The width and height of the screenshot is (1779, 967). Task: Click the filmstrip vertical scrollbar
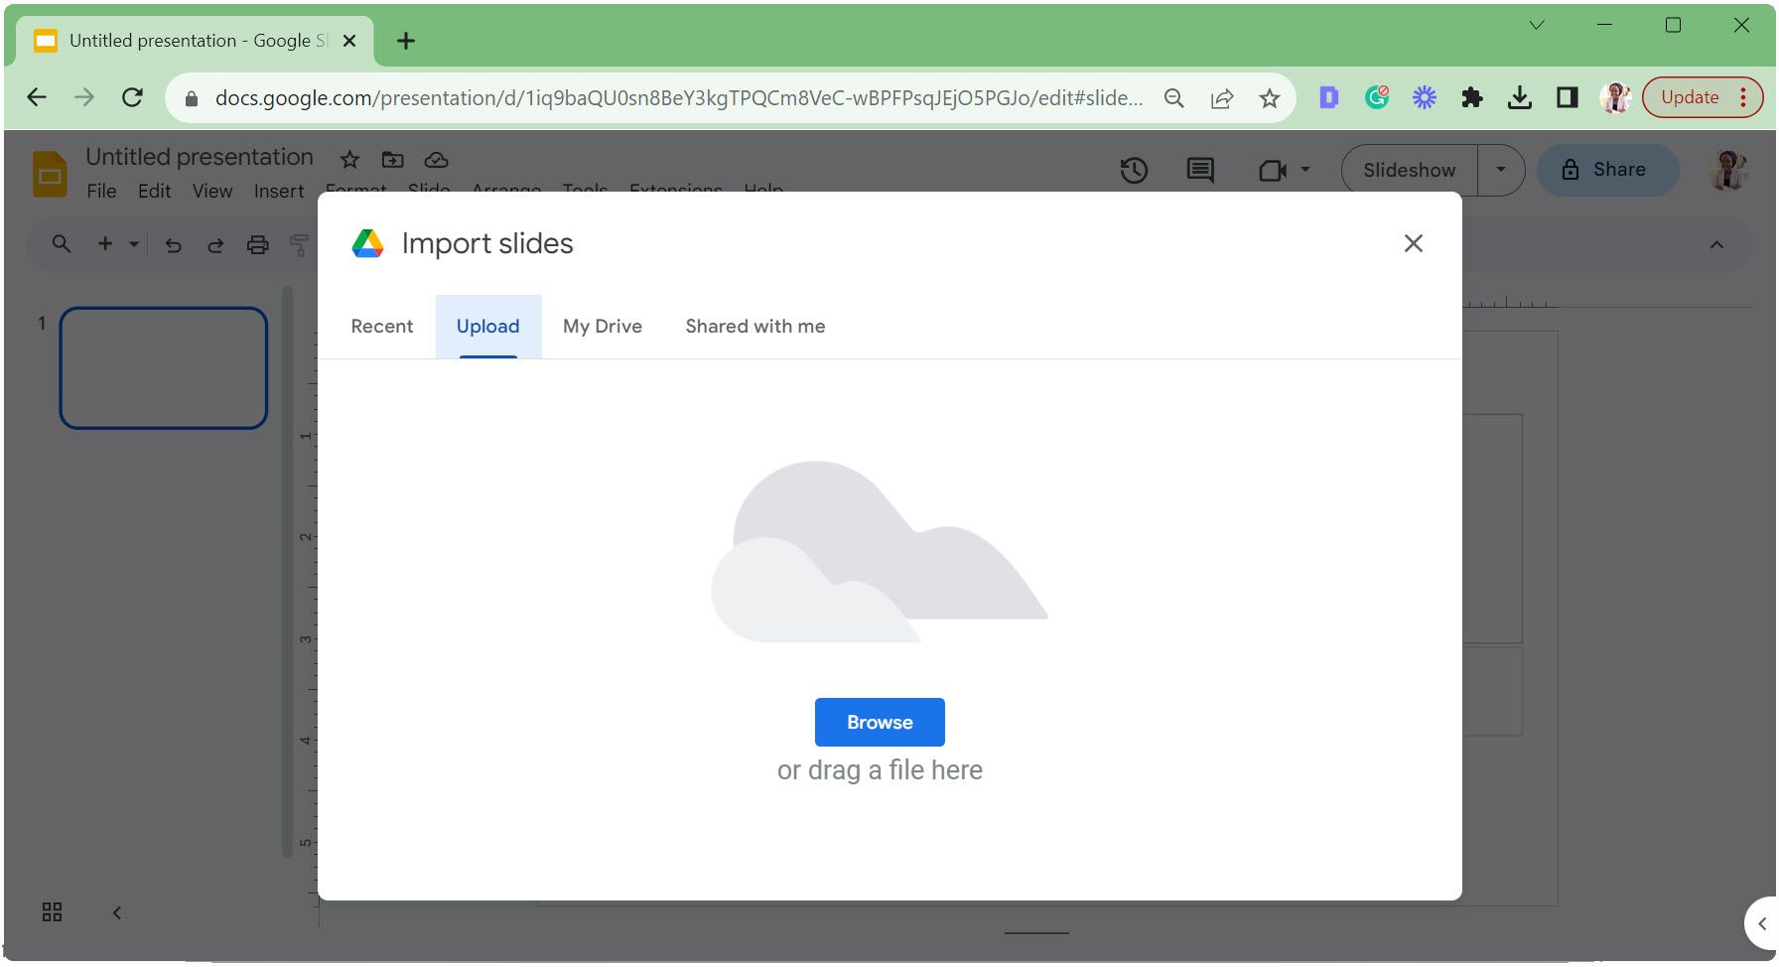click(288, 571)
